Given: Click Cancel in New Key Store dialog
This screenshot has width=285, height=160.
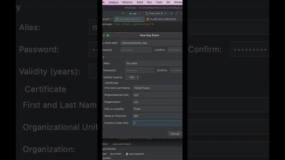Looking at the screenshot, I should pos(175,134).
